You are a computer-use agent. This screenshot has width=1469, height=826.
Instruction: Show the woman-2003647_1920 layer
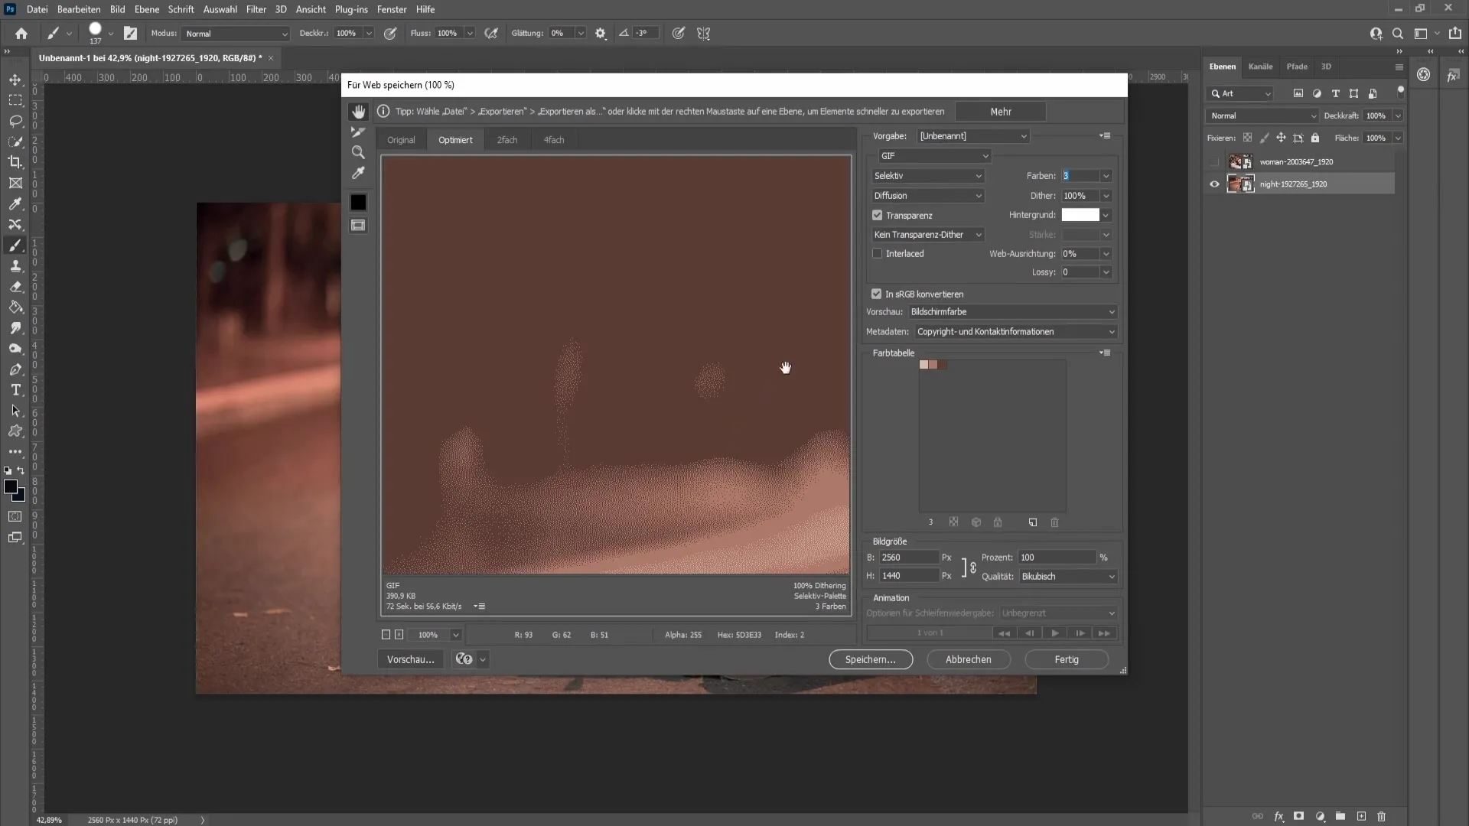(x=1214, y=162)
